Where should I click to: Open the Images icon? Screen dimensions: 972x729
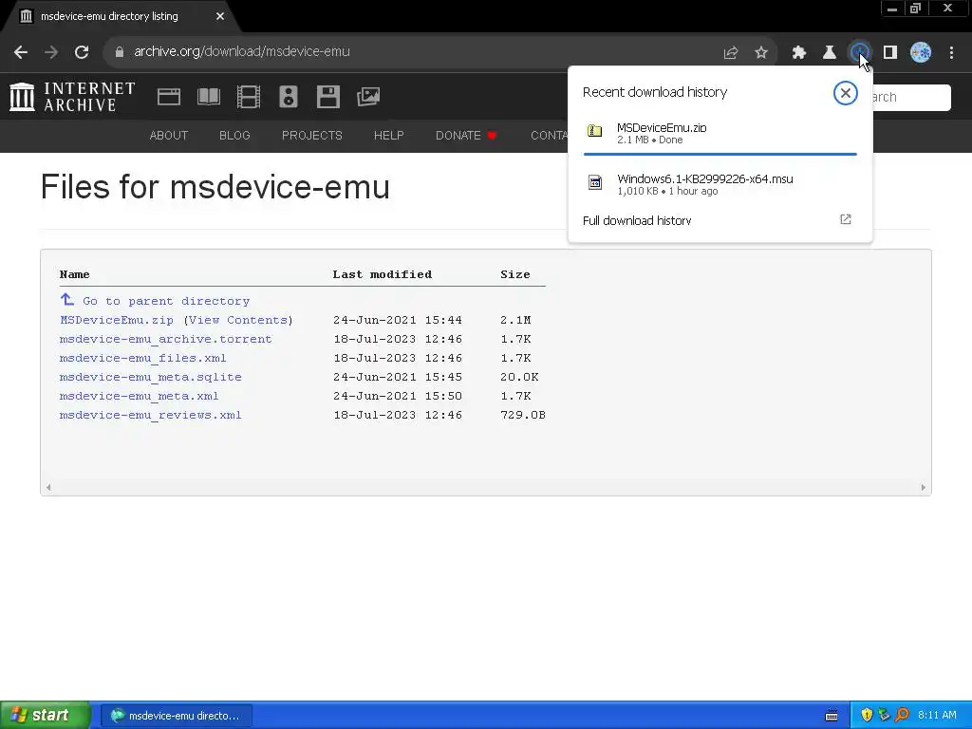point(368,97)
